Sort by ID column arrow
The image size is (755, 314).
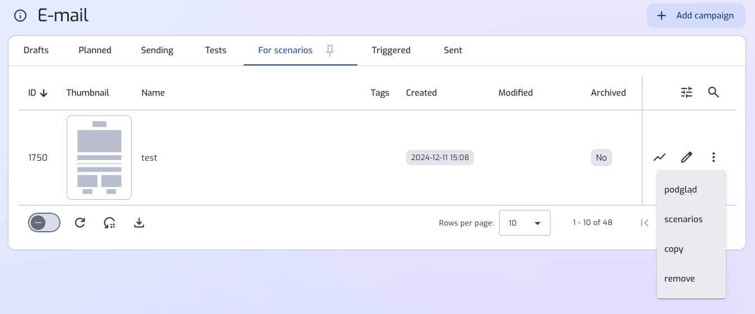coord(44,93)
